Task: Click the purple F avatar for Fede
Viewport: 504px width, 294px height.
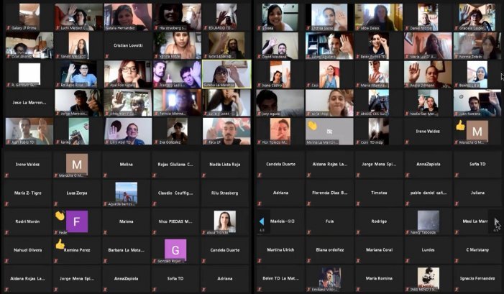Action: tap(77, 222)
